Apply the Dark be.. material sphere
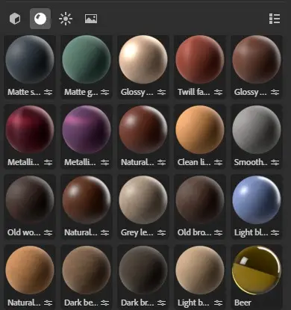291x310 pixels. click(x=87, y=270)
